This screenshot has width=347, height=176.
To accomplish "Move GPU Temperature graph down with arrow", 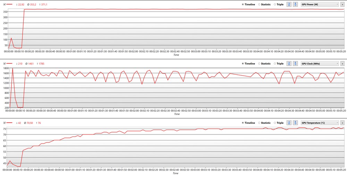I will tap(295, 123).
